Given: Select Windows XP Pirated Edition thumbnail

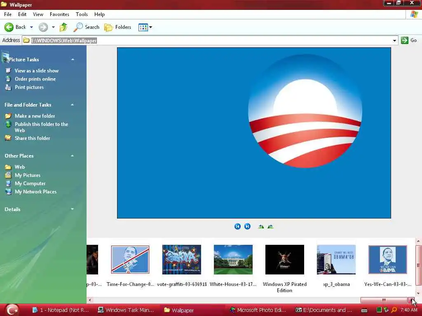Looking at the screenshot, I should (x=284, y=260).
